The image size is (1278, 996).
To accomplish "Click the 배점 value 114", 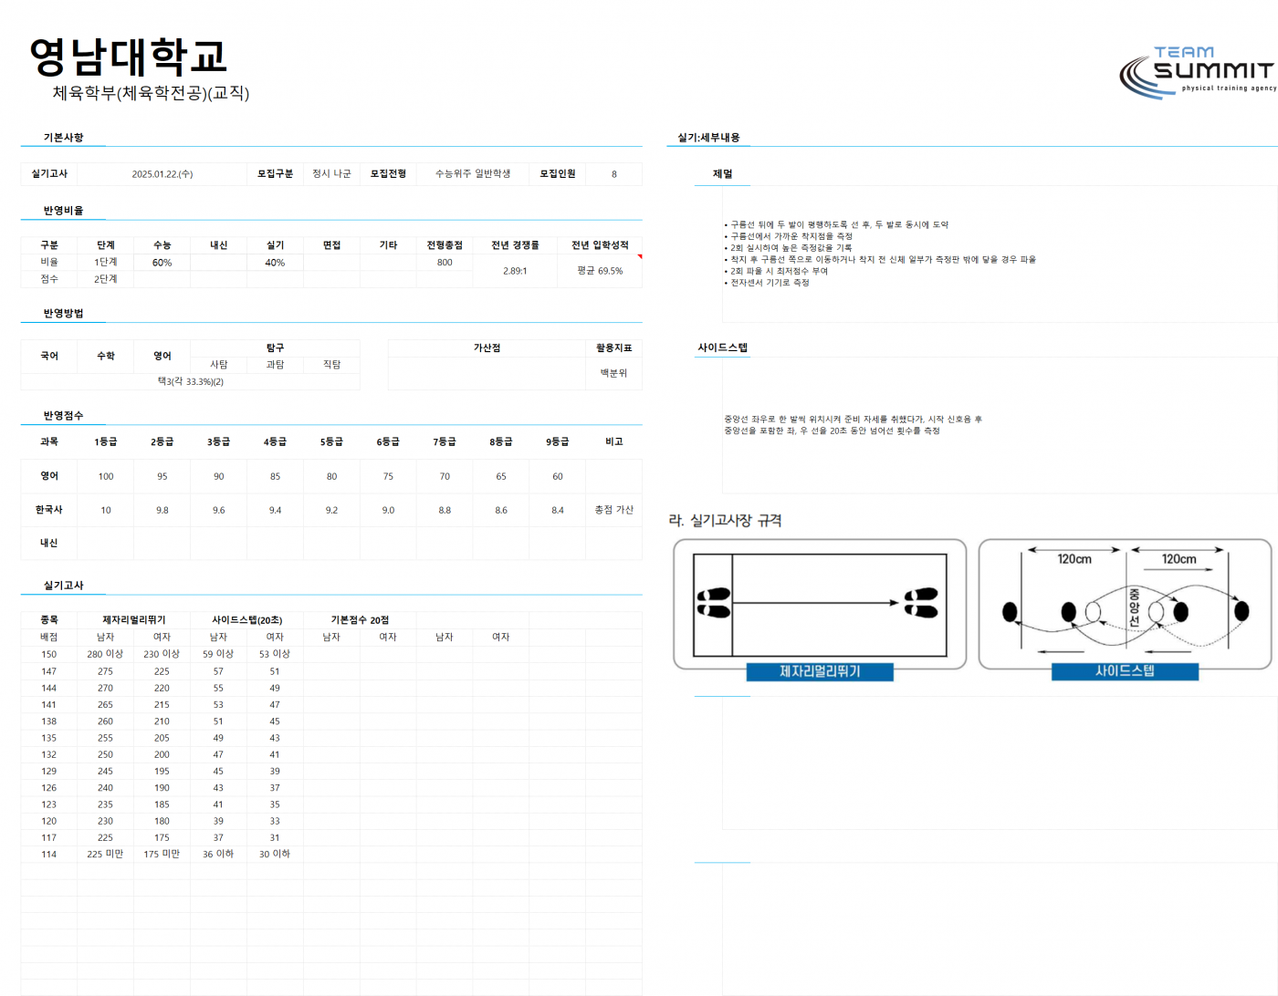I will [49, 855].
